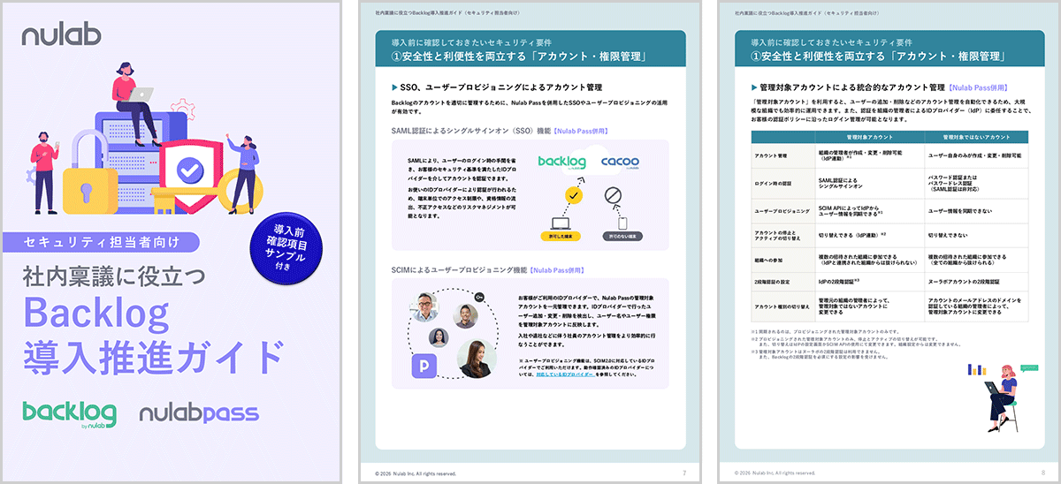Click the Backlog logo in the SAML section
1061x484 pixels.
[x=562, y=163]
